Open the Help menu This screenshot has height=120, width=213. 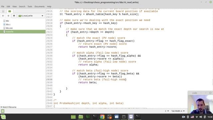coord(49,6)
